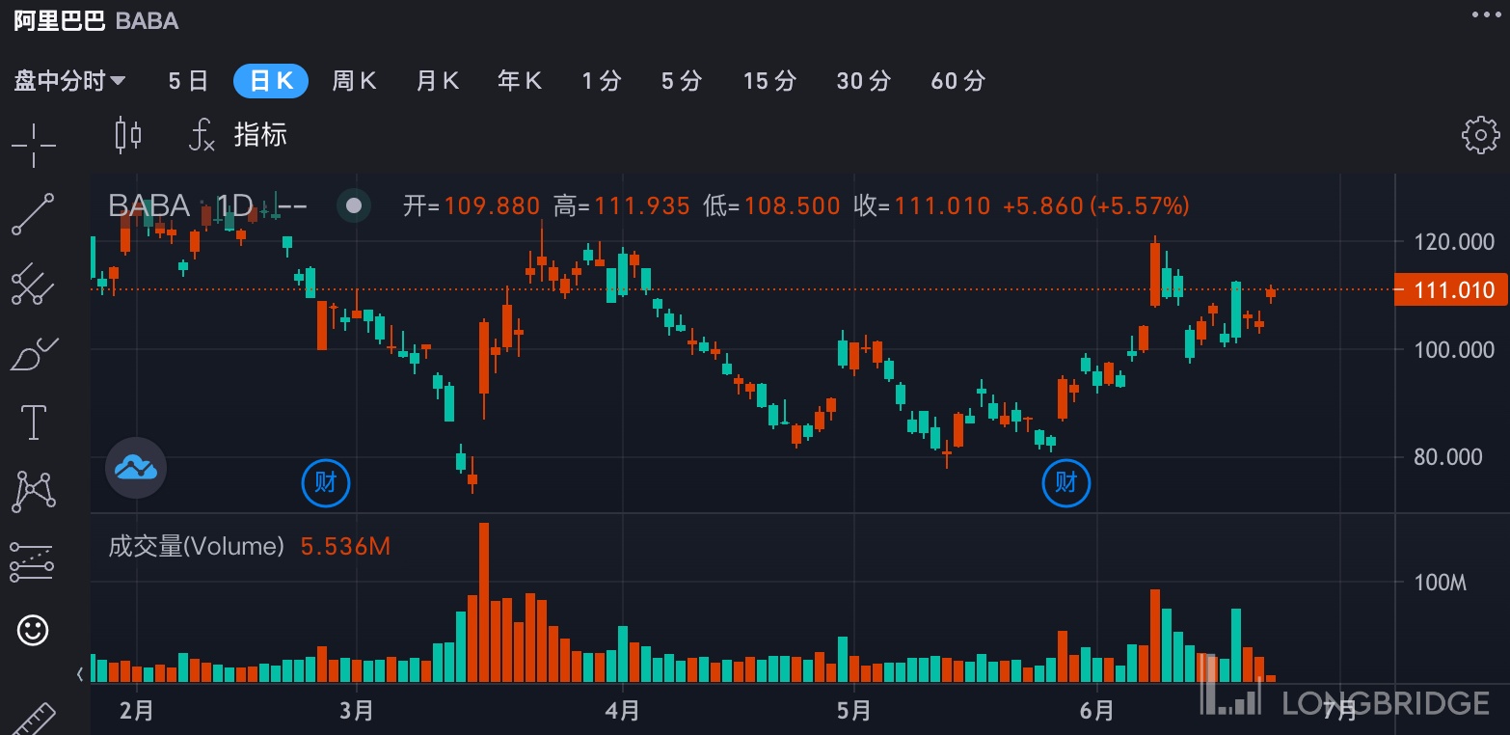
Task: Select the text annotation tool
Action: [x=34, y=422]
